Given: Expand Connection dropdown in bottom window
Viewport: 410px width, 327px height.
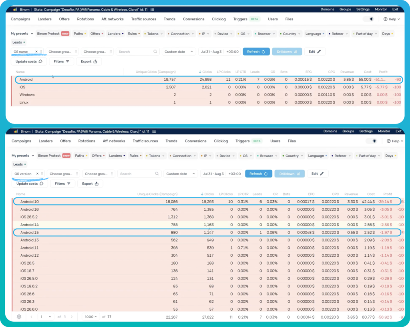Looking at the screenshot, I should coord(183,156).
